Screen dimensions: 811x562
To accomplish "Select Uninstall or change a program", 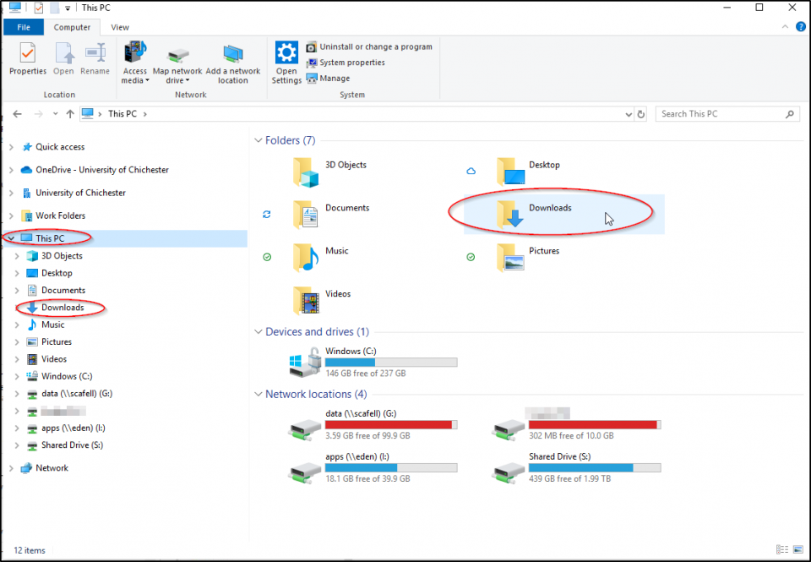I will click(x=369, y=46).
